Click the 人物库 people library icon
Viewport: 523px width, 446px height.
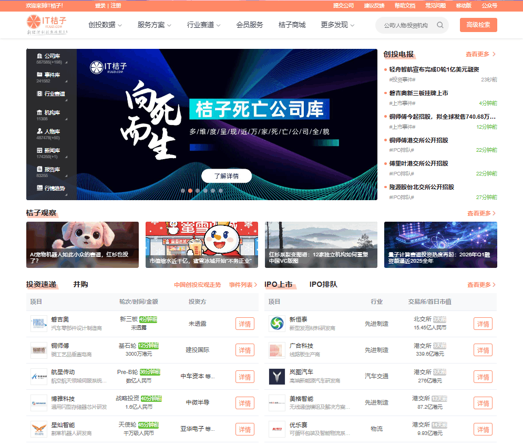point(39,130)
